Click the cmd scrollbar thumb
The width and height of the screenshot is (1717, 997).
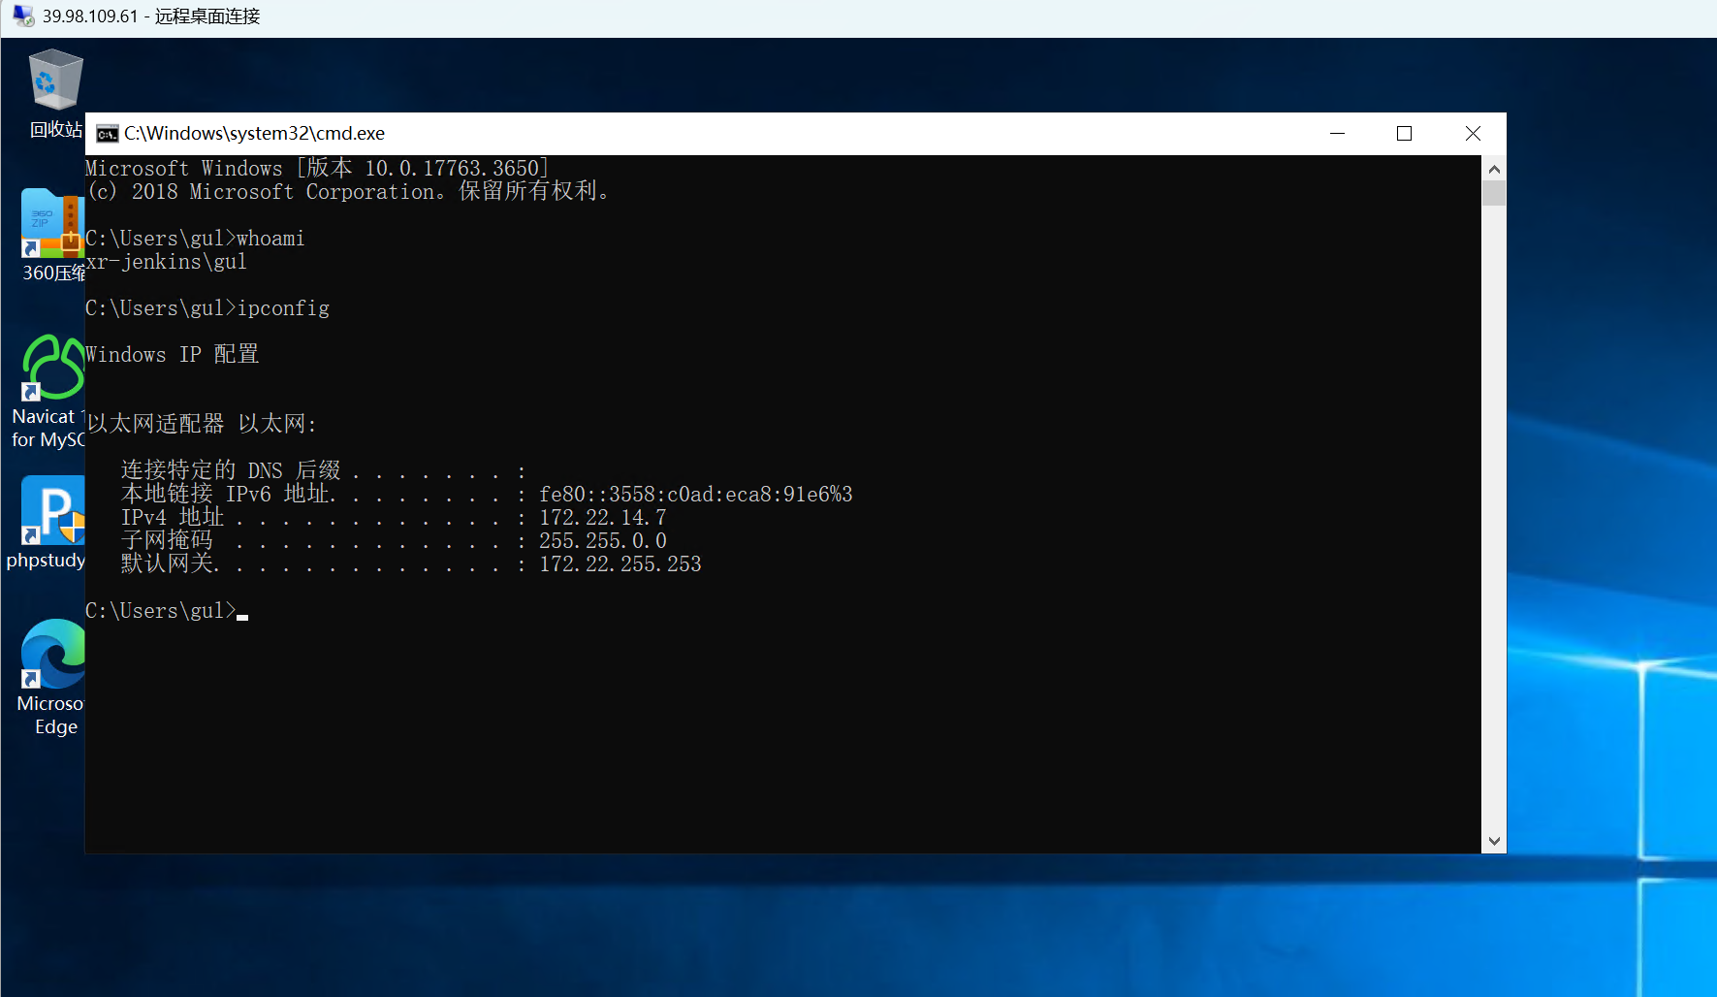[x=1494, y=193]
